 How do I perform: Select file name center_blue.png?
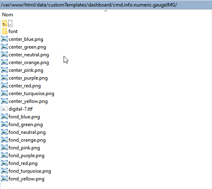tap(26, 39)
